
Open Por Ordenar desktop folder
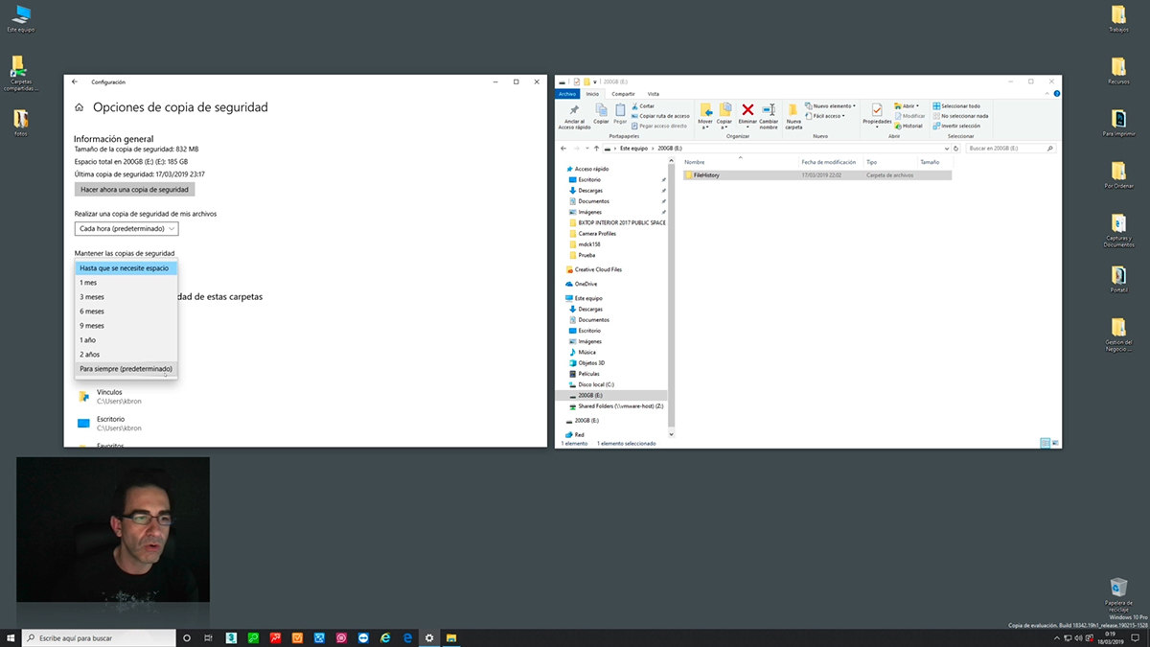point(1118,175)
